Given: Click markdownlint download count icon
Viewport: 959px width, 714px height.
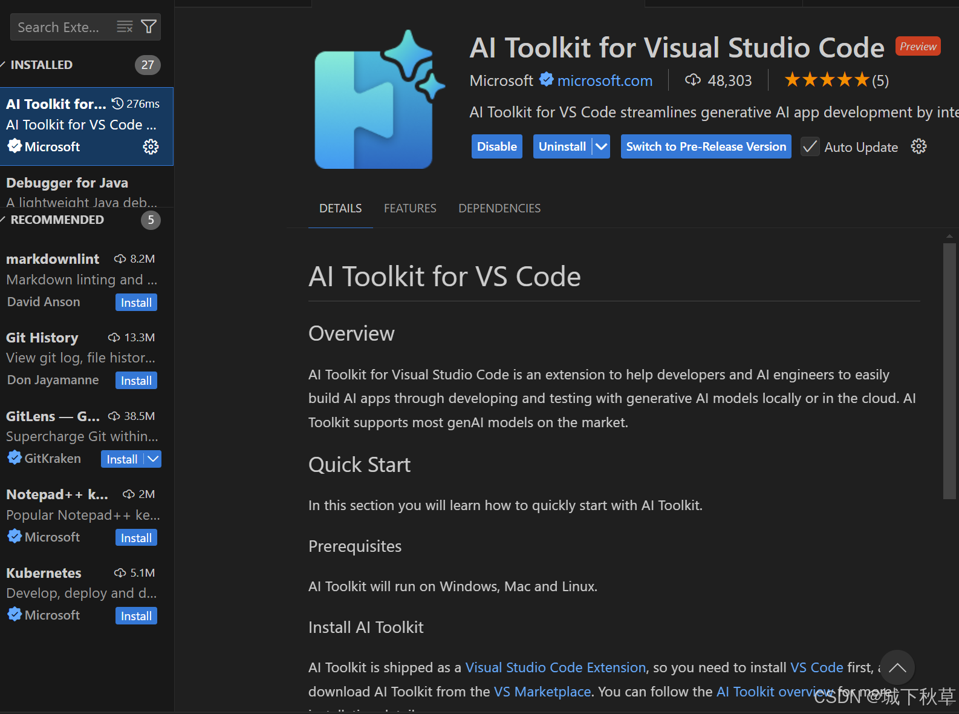Looking at the screenshot, I should (x=120, y=259).
